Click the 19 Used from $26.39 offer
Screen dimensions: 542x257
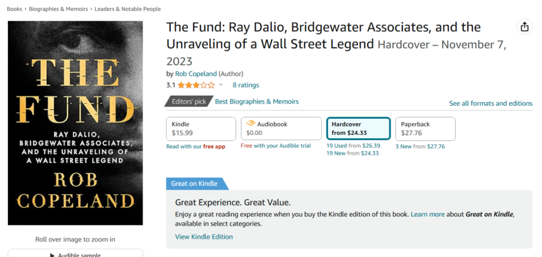(x=353, y=146)
